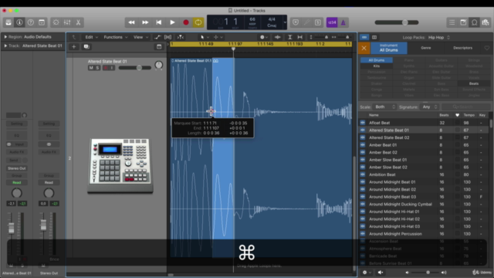Click the Fast Forward transport button

pos(145,22)
